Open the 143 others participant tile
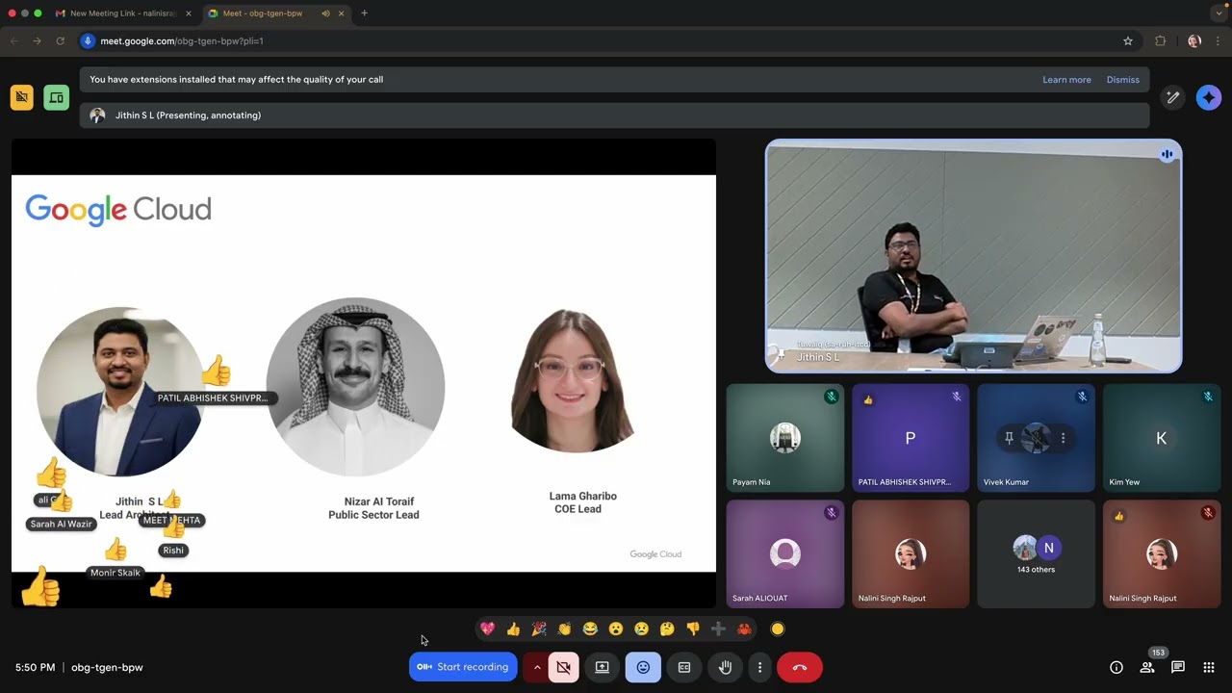Screen dimensions: 1232x693 pos(1036,554)
